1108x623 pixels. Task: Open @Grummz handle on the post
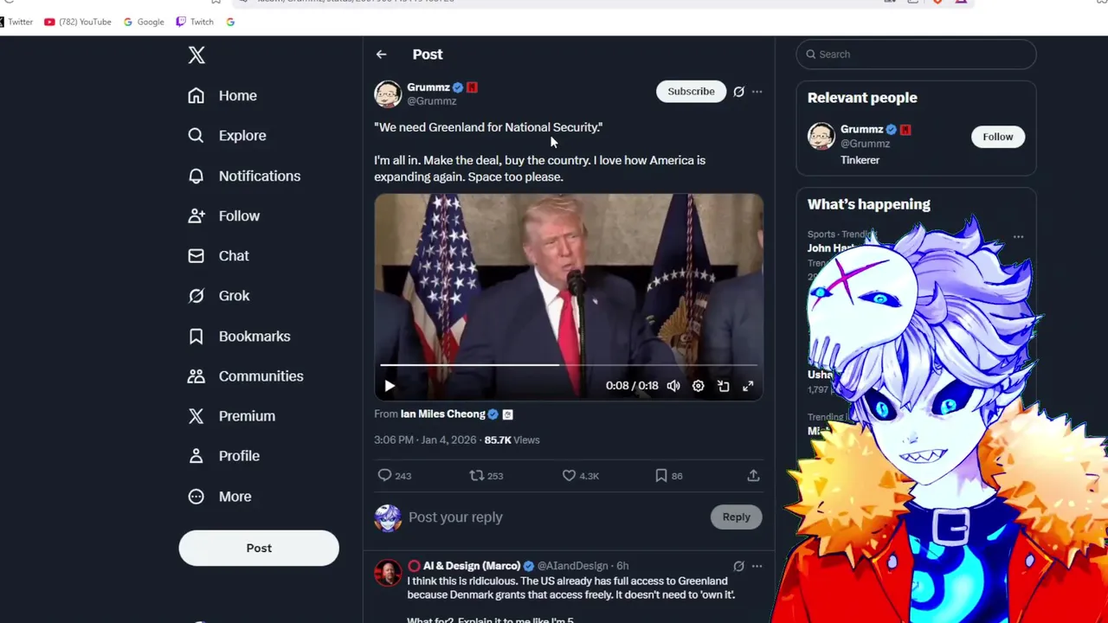431,101
